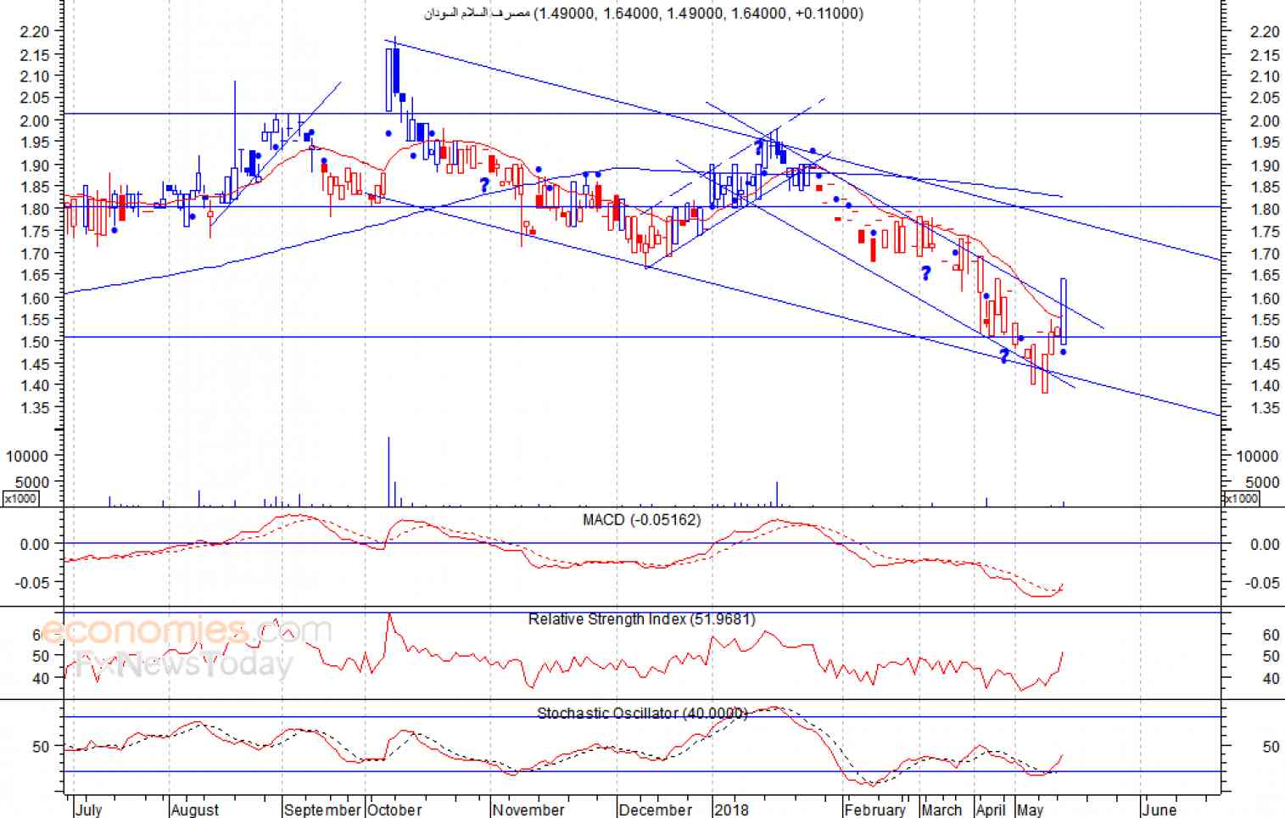Select the MACD -0.05 level on the right
The height and width of the screenshot is (818, 1285).
pos(1263,583)
